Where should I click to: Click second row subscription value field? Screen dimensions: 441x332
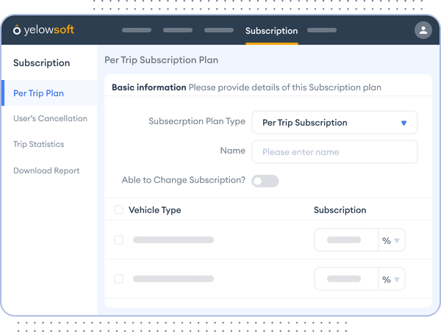coord(345,279)
